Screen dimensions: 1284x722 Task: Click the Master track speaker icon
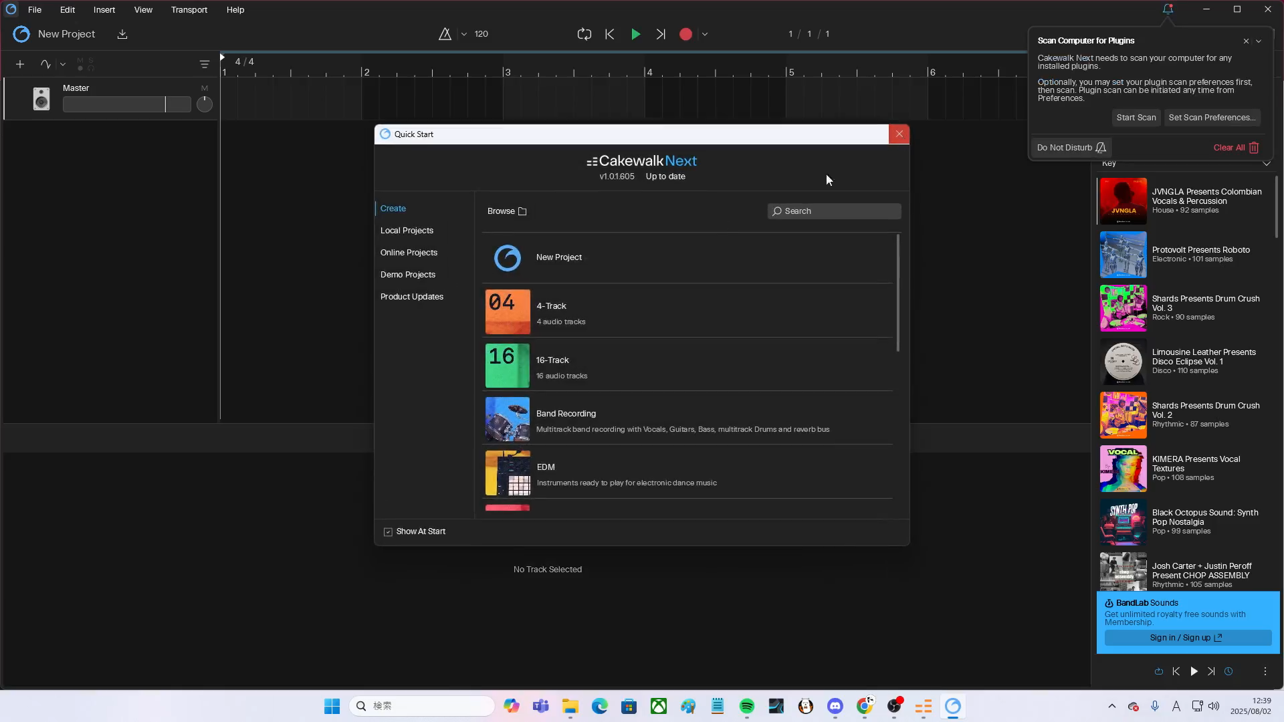(x=41, y=99)
